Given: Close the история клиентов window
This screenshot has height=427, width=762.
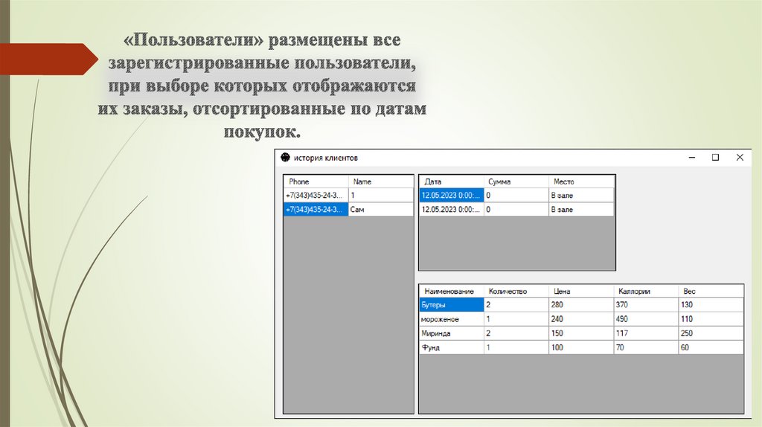Looking at the screenshot, I should 740,158.
